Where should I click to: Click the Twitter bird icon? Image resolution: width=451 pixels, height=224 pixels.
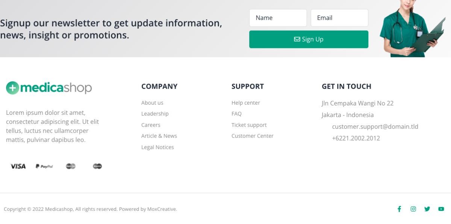click(427, 209)
